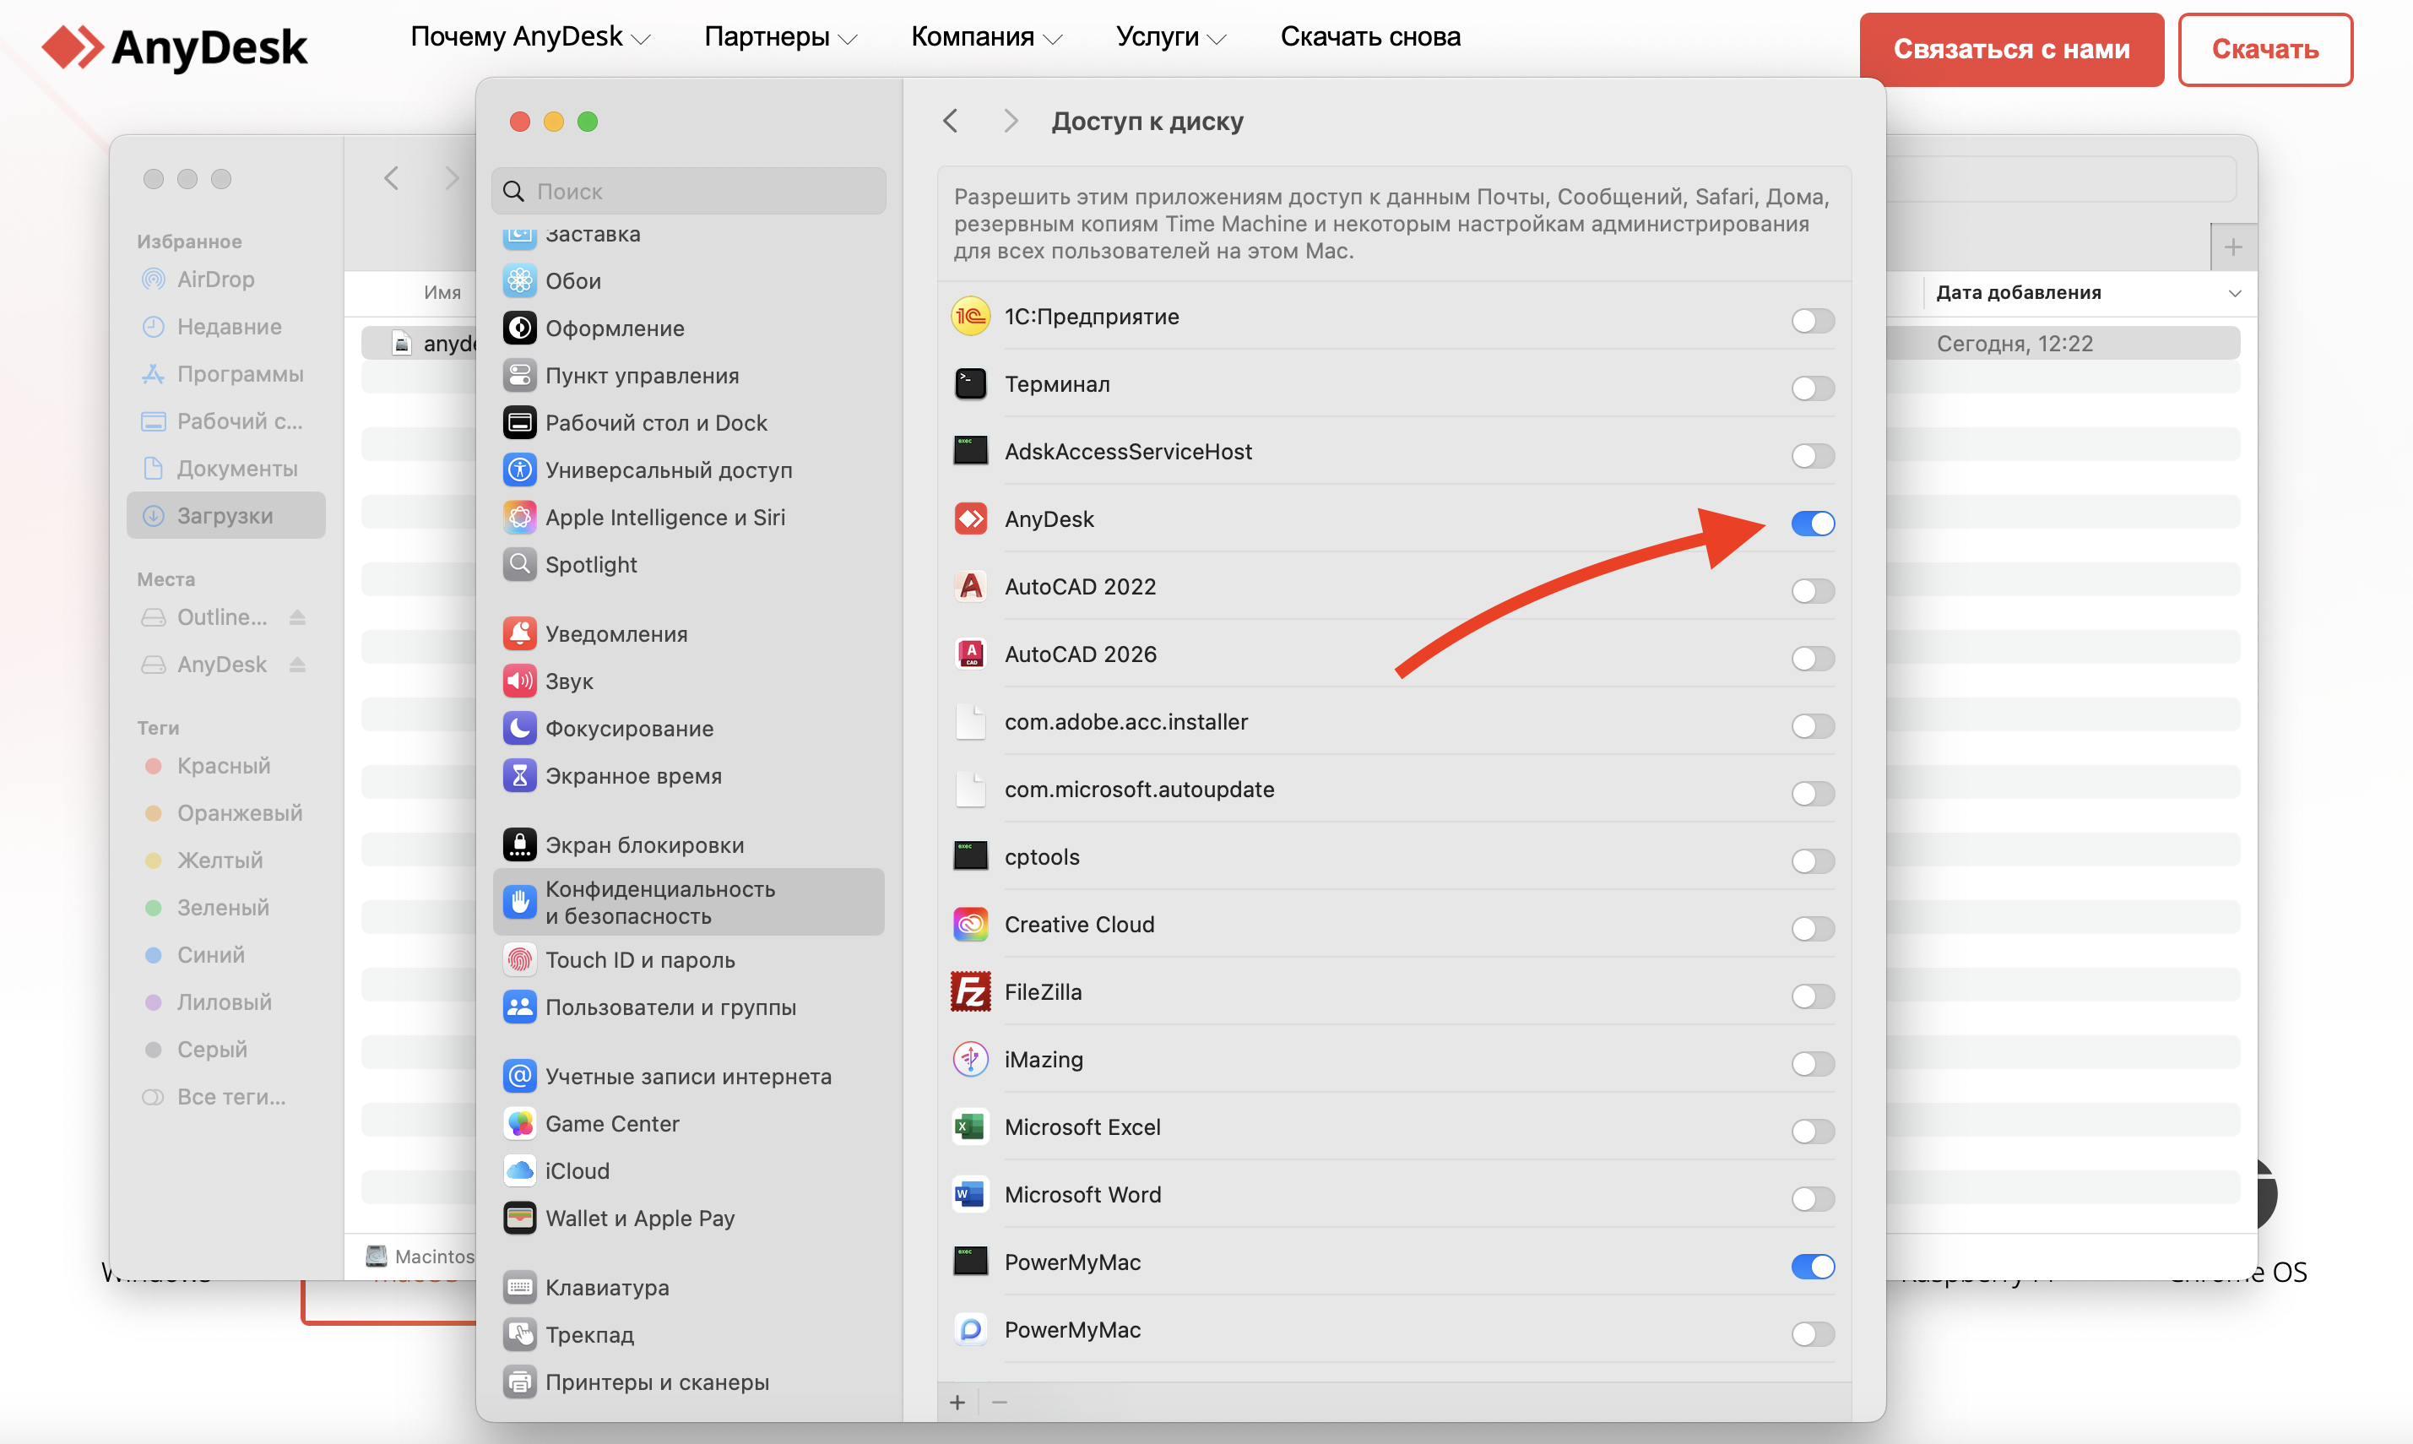The width and height of the screenshot is (2413, 1444).
Task: Open Уведомления settings pane
Action: click(x=689, y=633)
